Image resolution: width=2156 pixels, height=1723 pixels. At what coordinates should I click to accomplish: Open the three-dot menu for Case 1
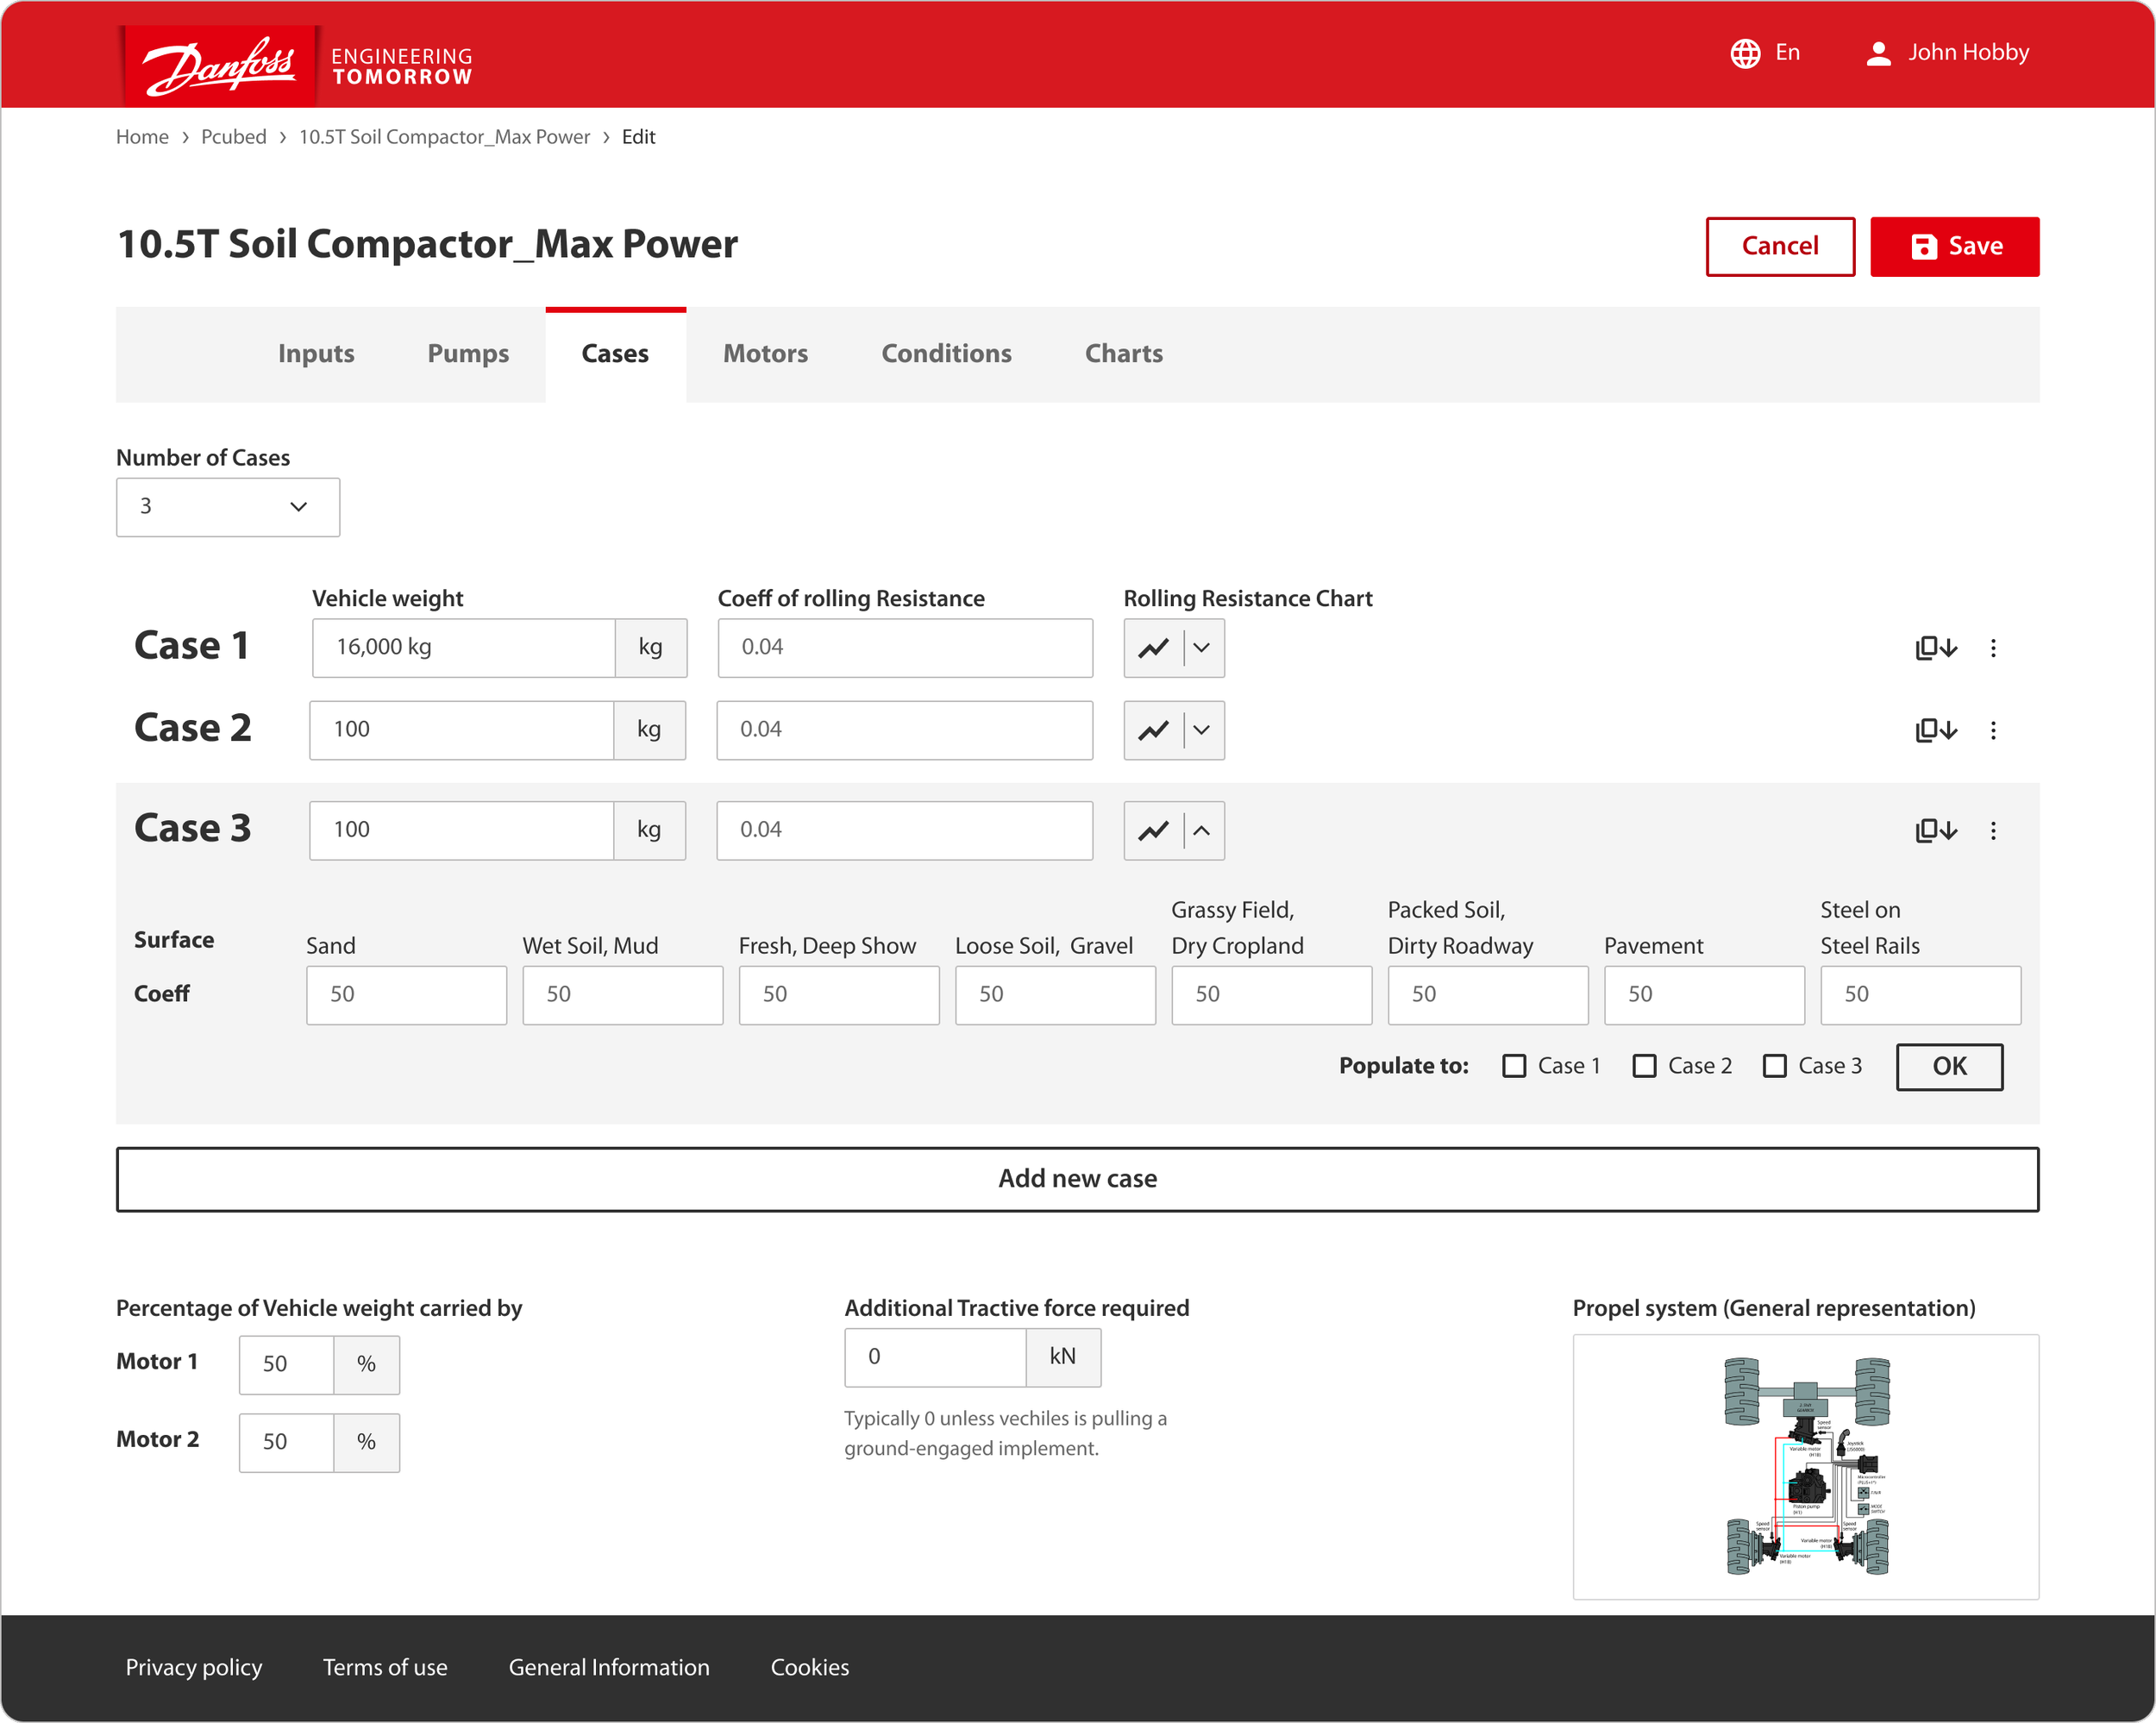pos(1993,648)
